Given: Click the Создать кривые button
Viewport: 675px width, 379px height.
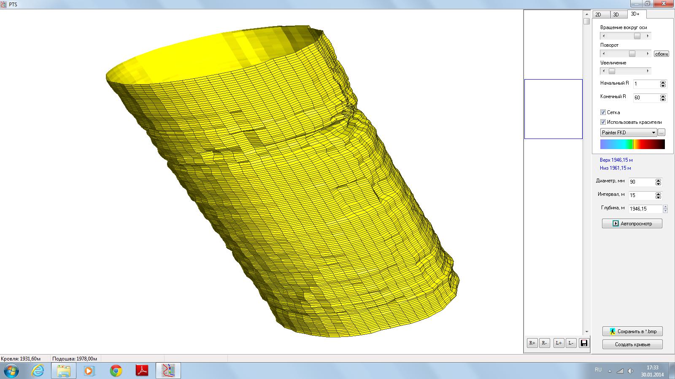Looking at the screenshot, I should tap(632, 344).
